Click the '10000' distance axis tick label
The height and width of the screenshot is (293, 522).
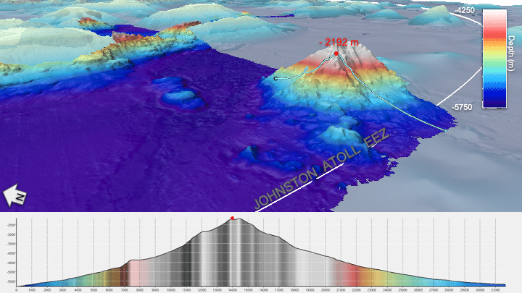pyautogui.click(x=170, y=290)
